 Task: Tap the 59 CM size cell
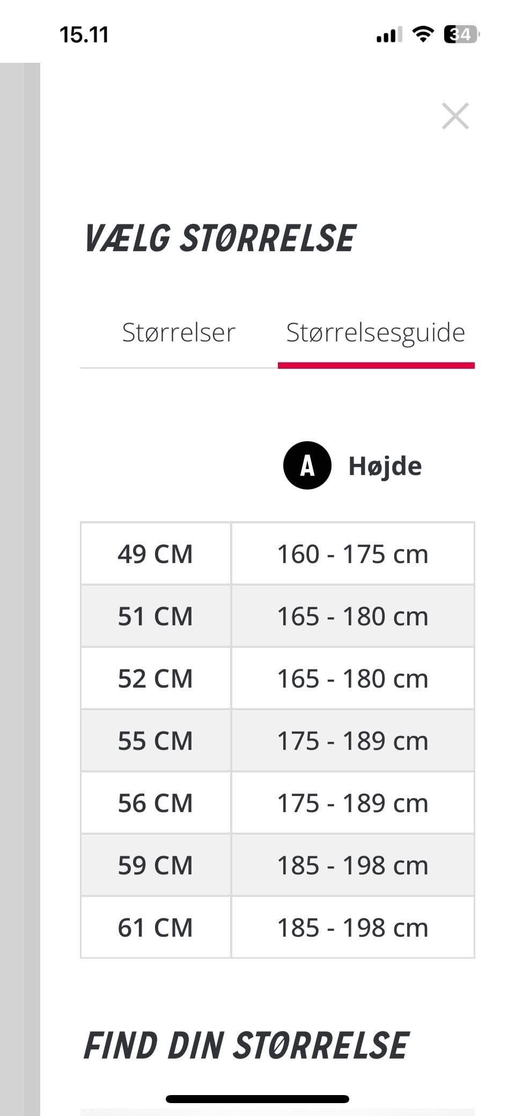pos(155,865)
